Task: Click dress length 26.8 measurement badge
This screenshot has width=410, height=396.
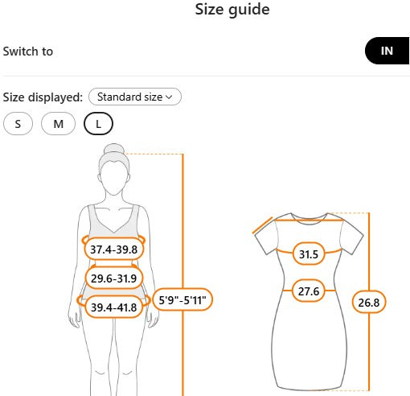Action: 369,302
